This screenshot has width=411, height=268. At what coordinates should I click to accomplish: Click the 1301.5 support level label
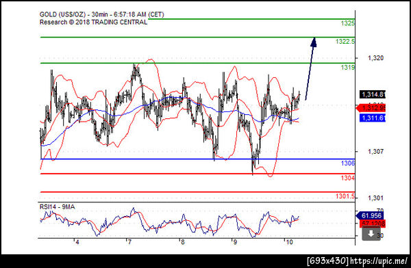pyautogui.click(x=345, y=196)
